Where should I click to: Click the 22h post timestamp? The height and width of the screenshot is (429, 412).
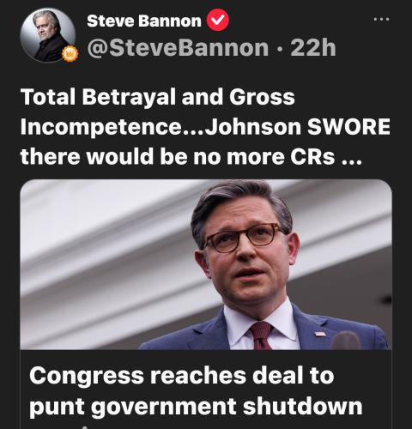coord(313,48)
